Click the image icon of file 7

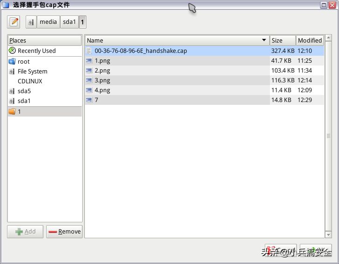[89, 100]
